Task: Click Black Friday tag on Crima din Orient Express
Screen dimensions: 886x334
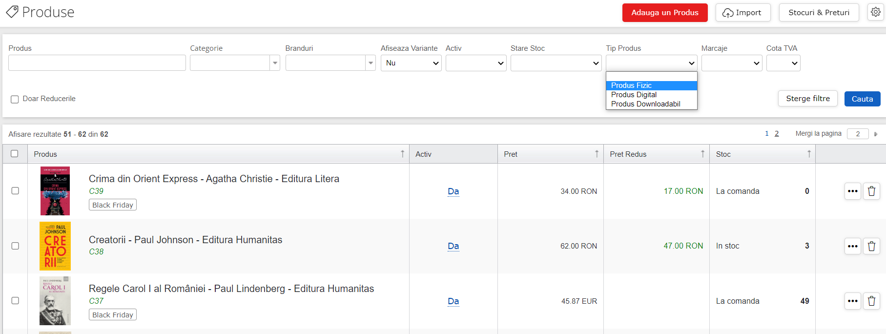Action: click(113, 205)
